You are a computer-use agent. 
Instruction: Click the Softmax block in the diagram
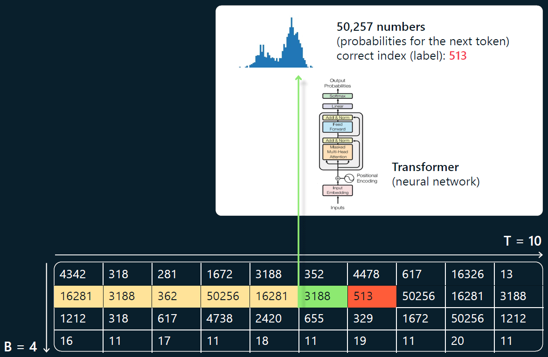(x=337, y=96)
